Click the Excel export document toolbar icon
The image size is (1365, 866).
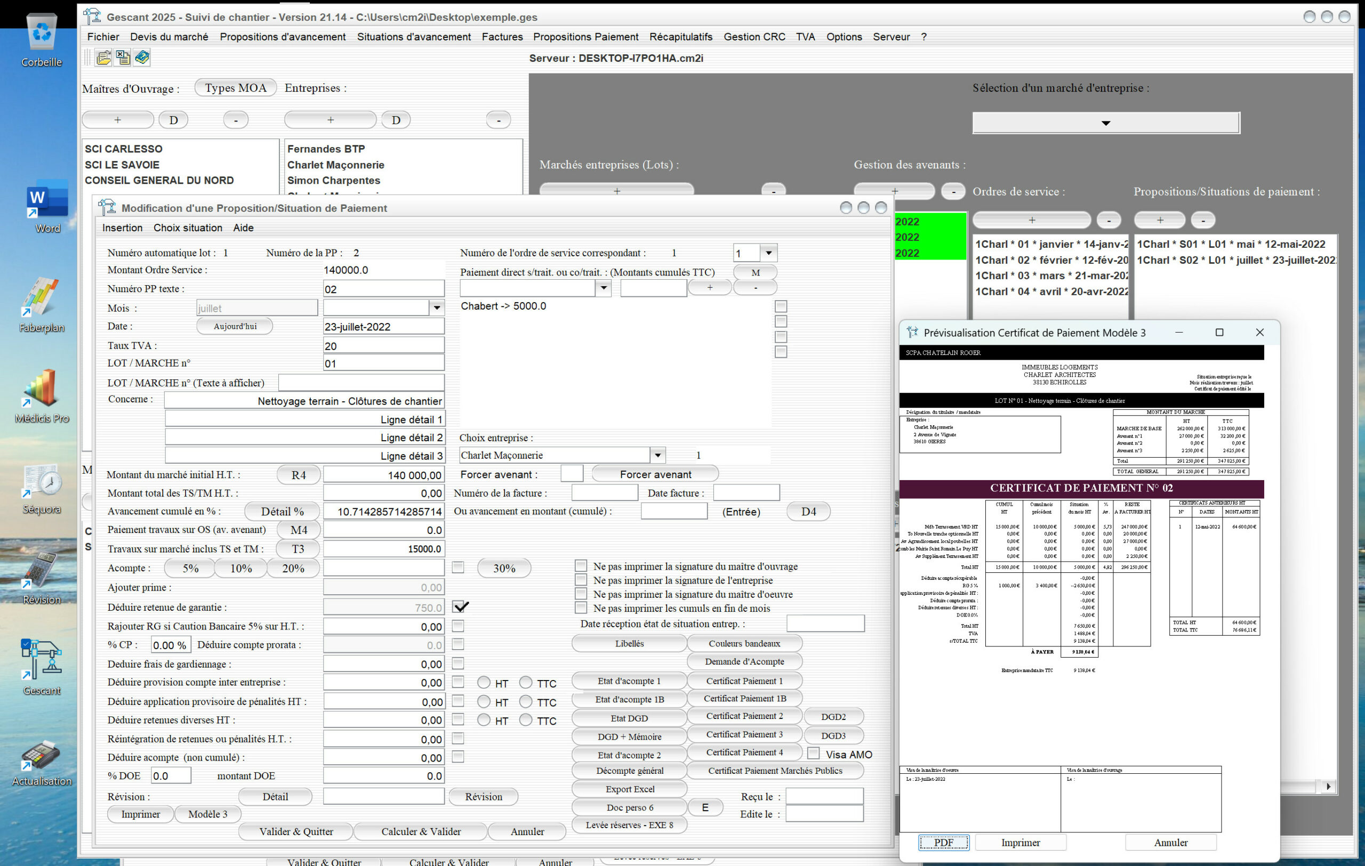point(123,58)
